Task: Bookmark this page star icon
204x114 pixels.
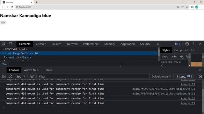Action: [187, 7]
